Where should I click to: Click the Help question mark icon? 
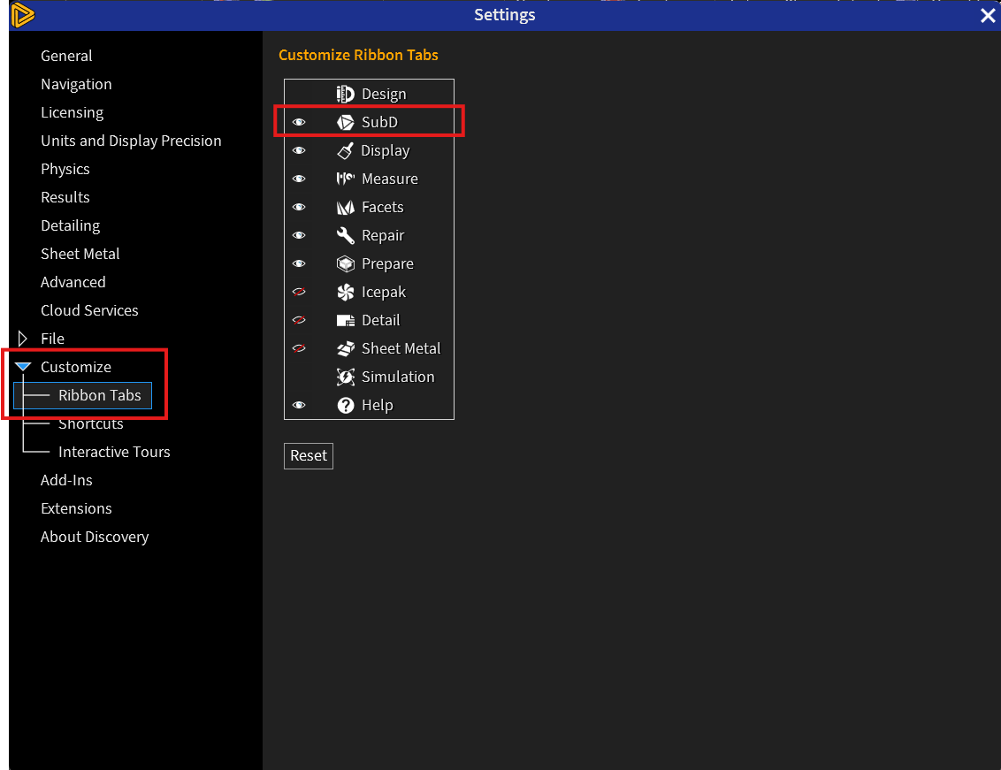346,405
